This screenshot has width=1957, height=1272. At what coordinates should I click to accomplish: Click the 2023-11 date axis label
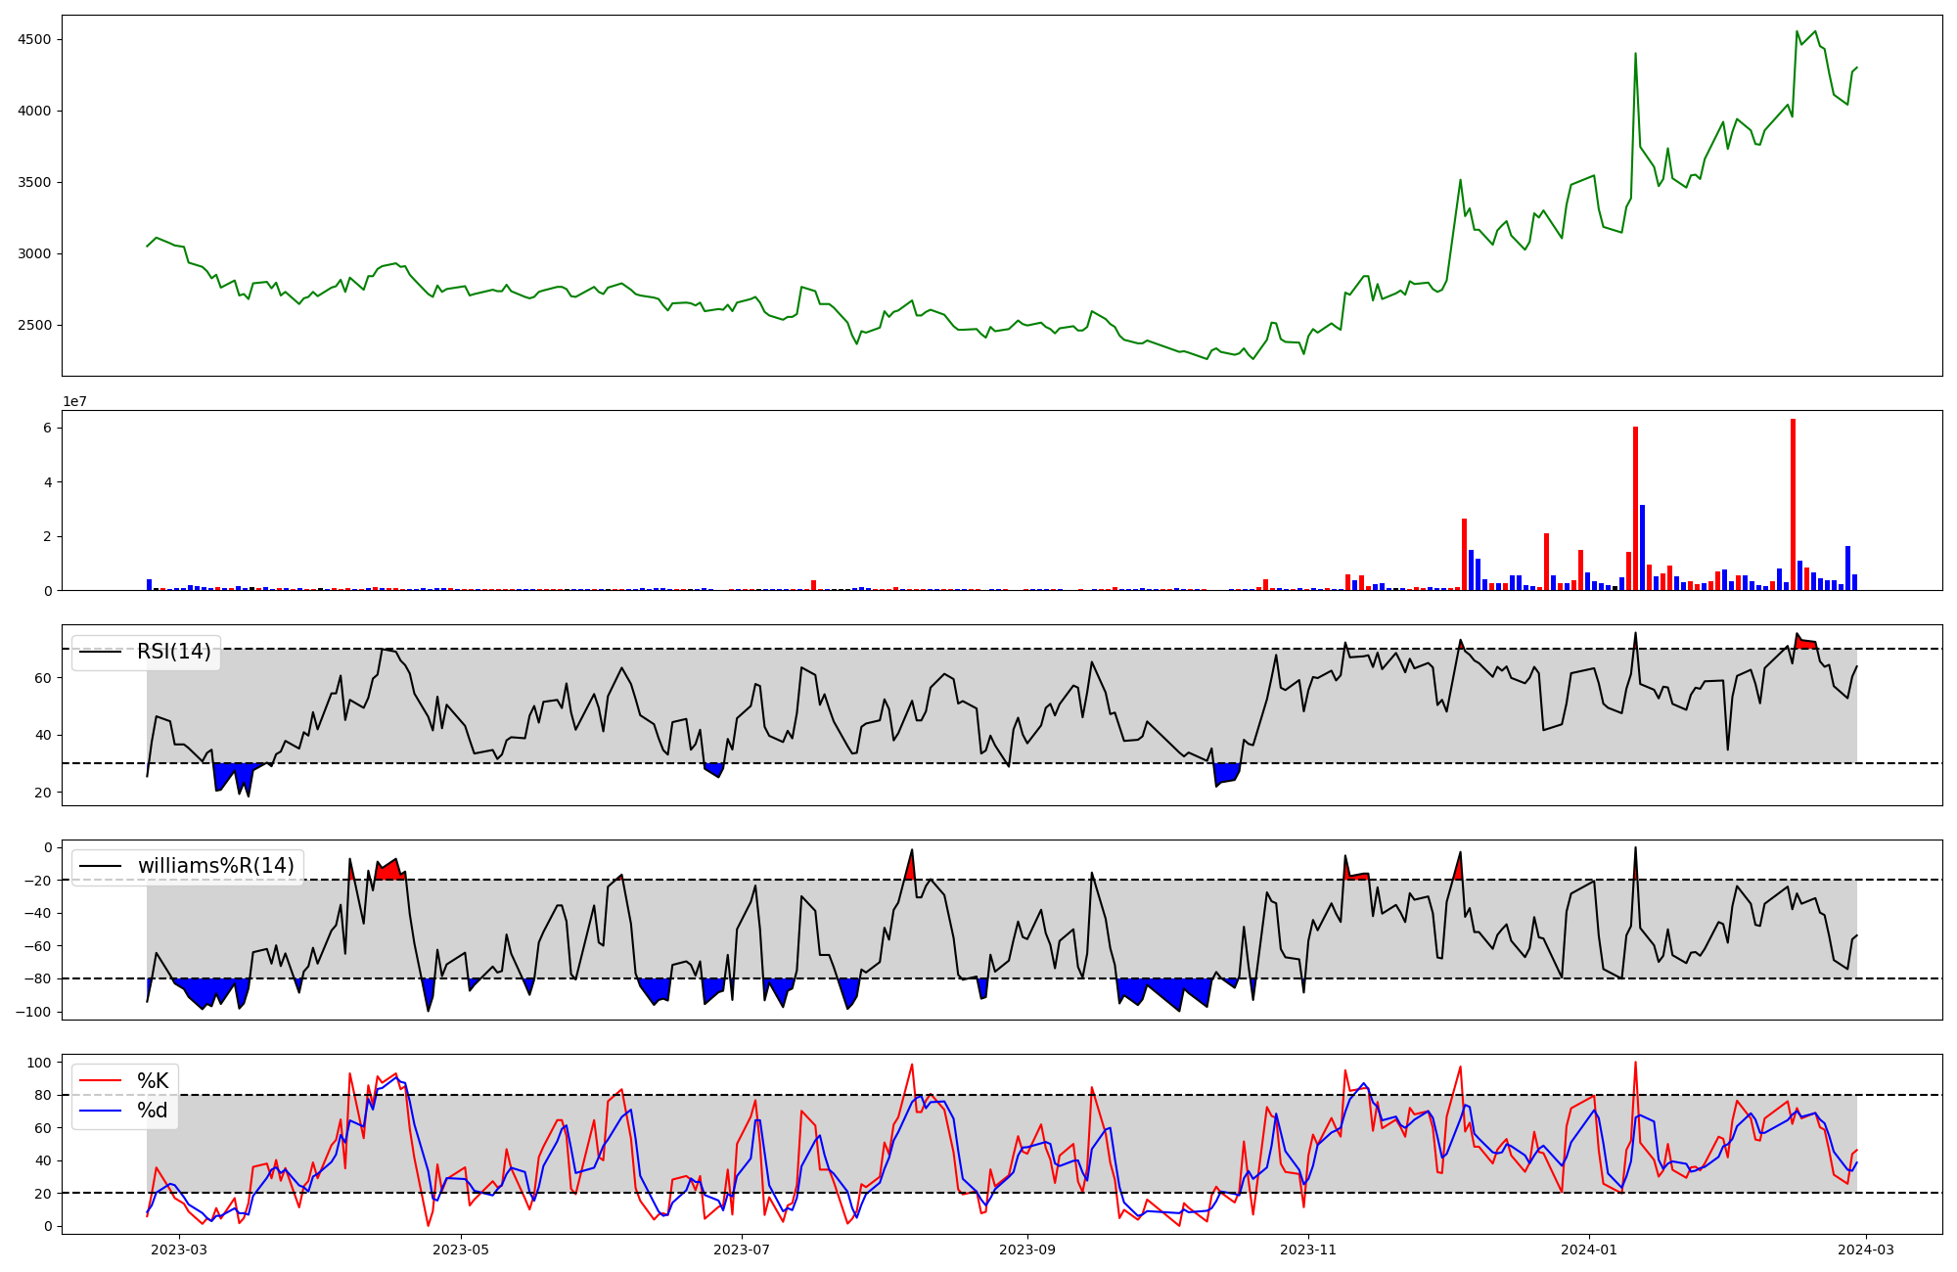click(1308, 1249)
